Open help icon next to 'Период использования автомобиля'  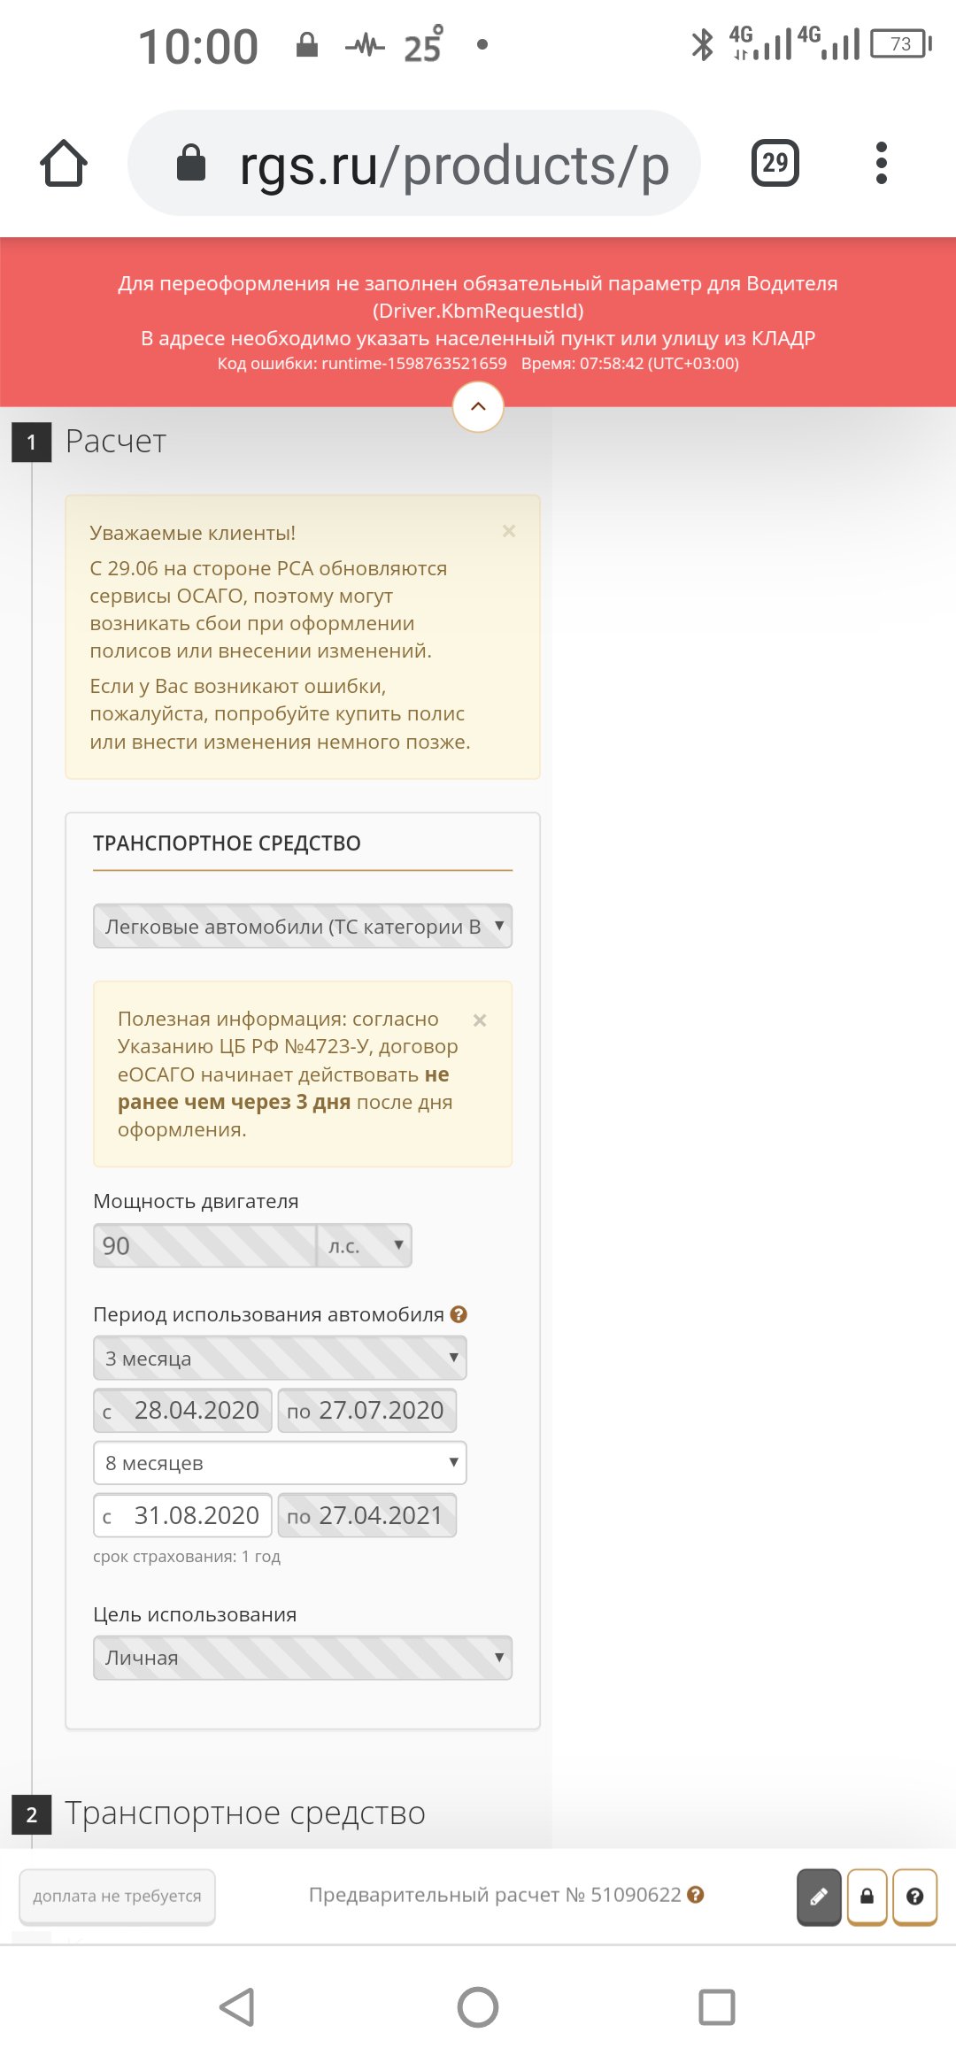pos(459,1314)
